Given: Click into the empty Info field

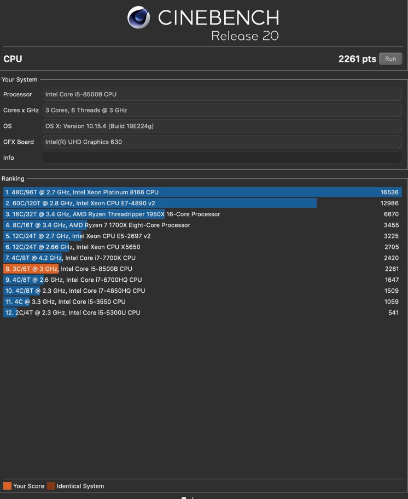Looking at the screenshot, I should coord(222,158).
